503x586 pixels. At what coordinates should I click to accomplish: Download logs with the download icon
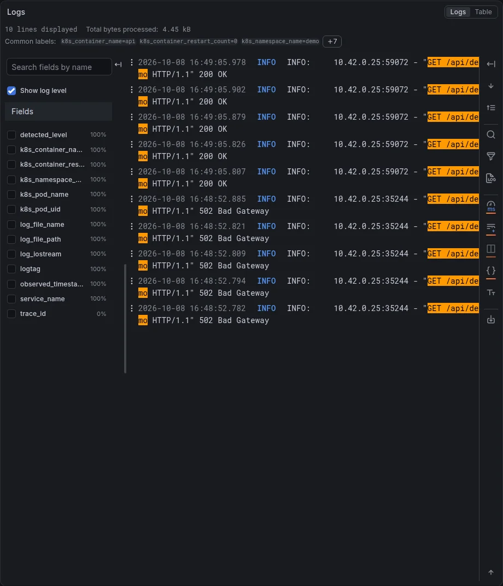pyautogui.click(x=490, y=320)
